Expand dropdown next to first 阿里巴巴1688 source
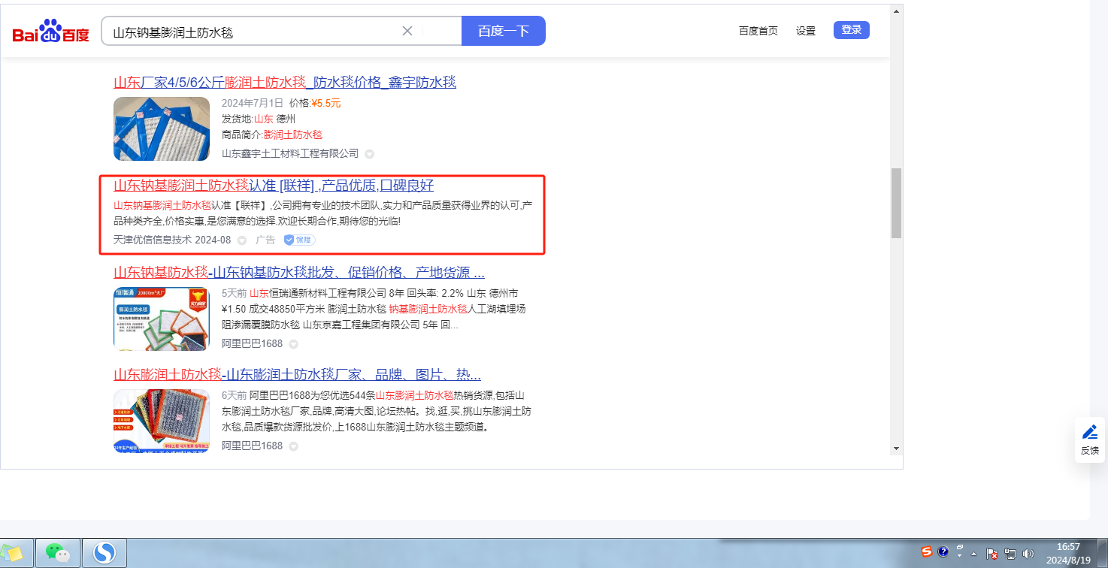Image resolution: width=1108 pixels, height=568 pixels. tap(293, 344)
